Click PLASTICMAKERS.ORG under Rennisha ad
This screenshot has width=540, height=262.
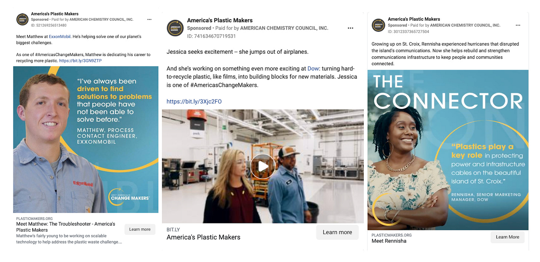pos(391,235)
